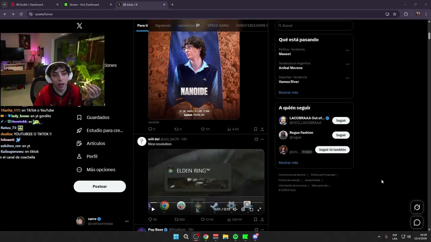Click Mostrar más under trending topics
431x242 pixels.
click(288, 92)
